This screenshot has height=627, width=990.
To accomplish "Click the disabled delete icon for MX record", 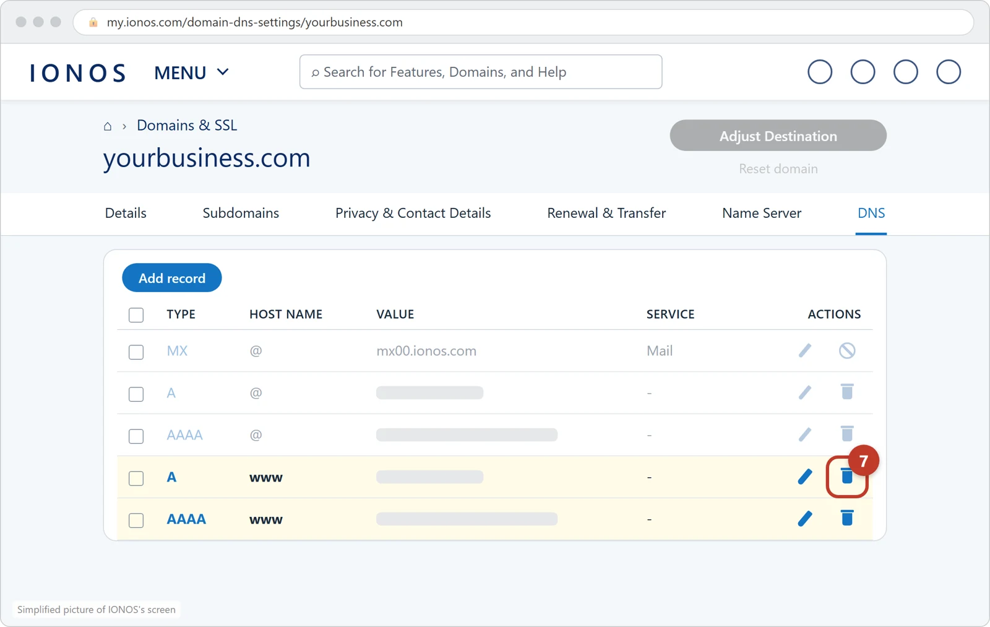I will [x=847, y=350].
